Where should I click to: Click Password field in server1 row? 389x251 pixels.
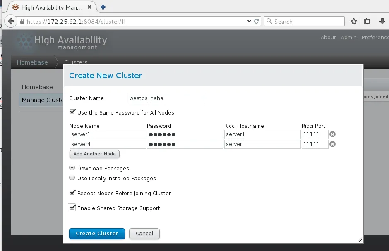point(185,134)
